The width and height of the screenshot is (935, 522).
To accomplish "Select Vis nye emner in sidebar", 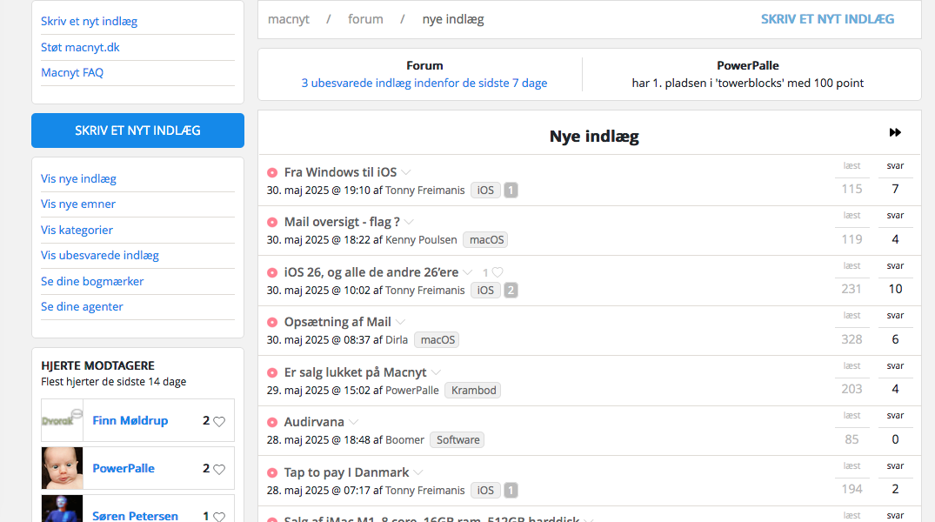I will [78, 204].
